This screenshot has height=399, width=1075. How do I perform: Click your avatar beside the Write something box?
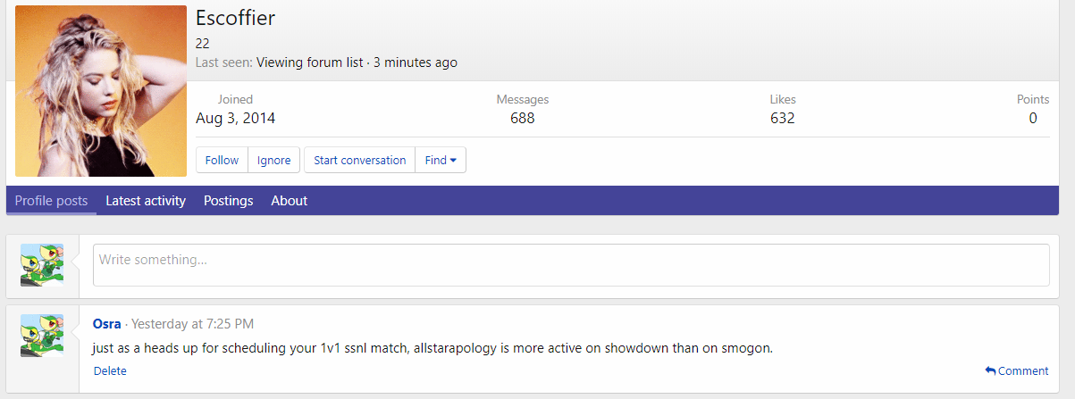[x=42, y=265]
